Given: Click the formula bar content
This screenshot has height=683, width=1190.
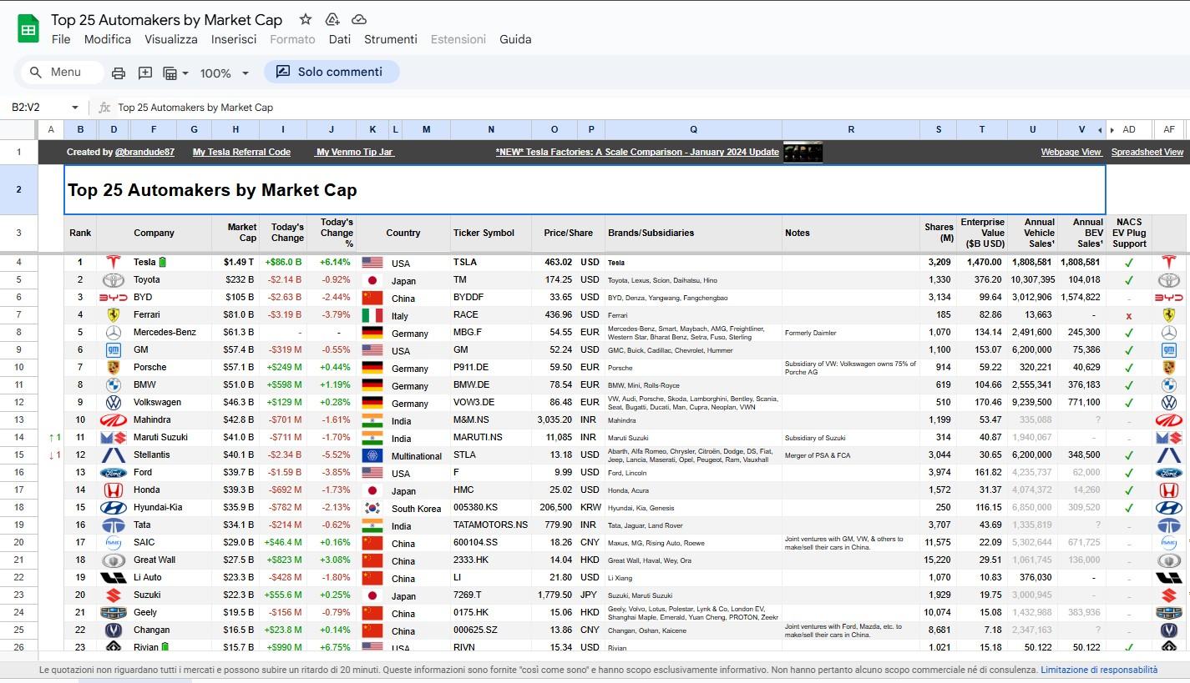Looking at the screenshot, I should point(195,108).
